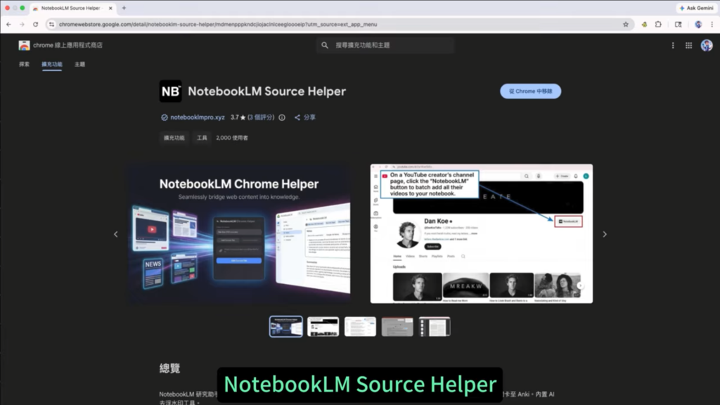
Task: Open Chrome three-dot menu
Action: (x=712, y=25)
